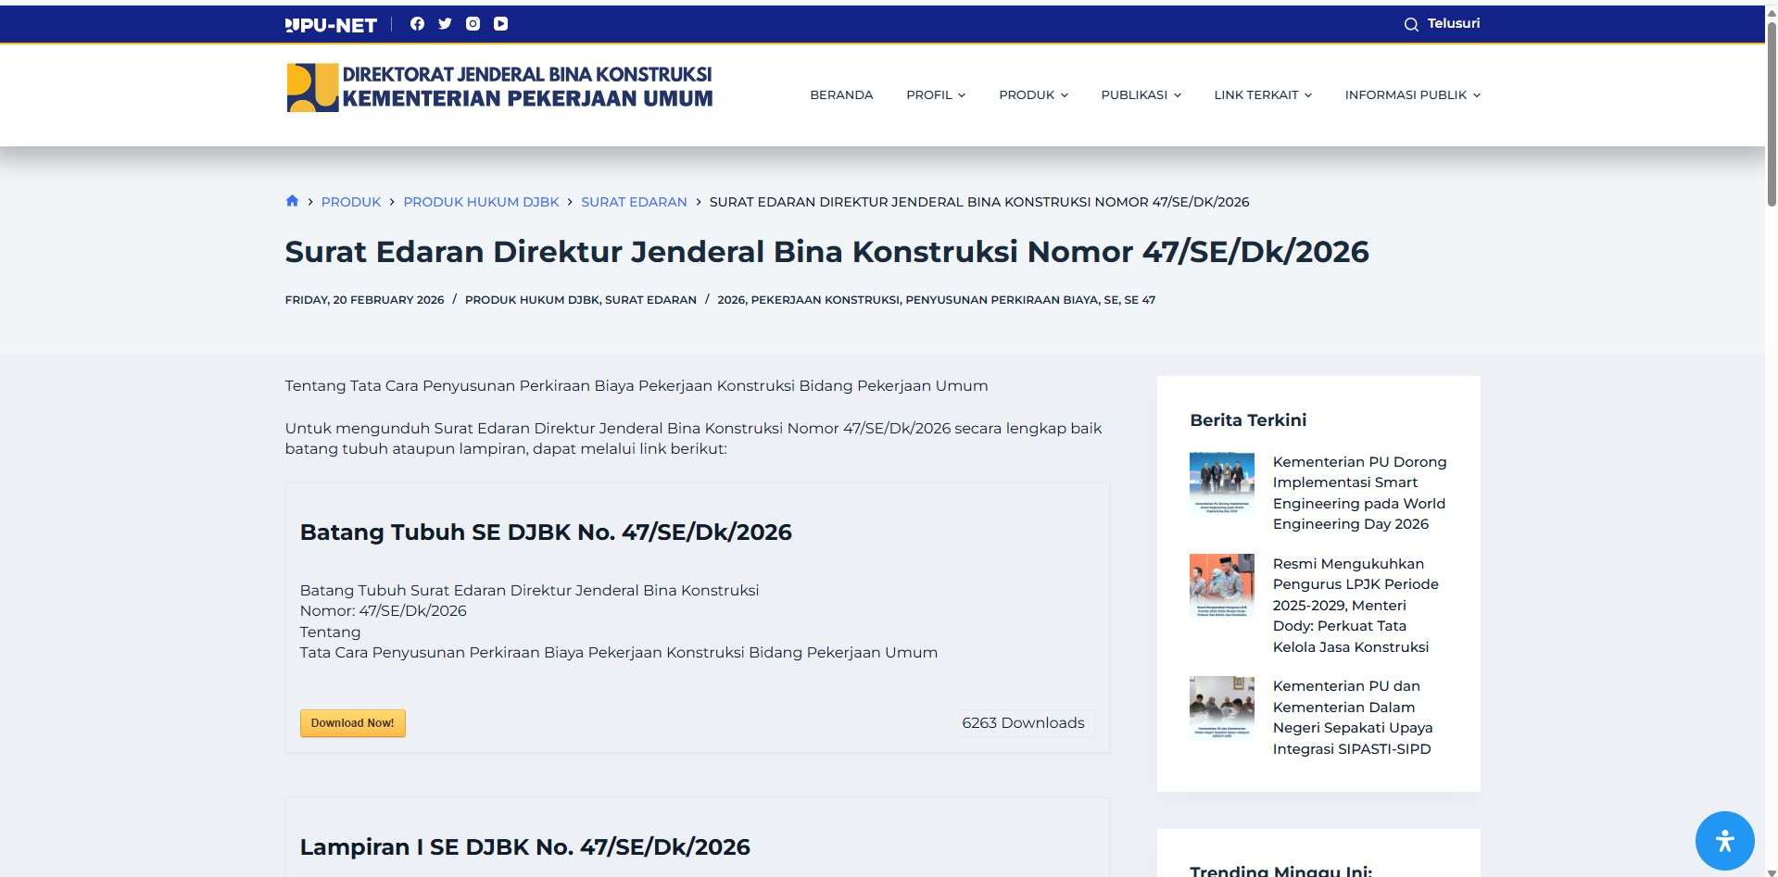The width and height of the screenshot is (1778, 877).
Task: Click the Telusuri search icon
Action: pos(1411,24)
